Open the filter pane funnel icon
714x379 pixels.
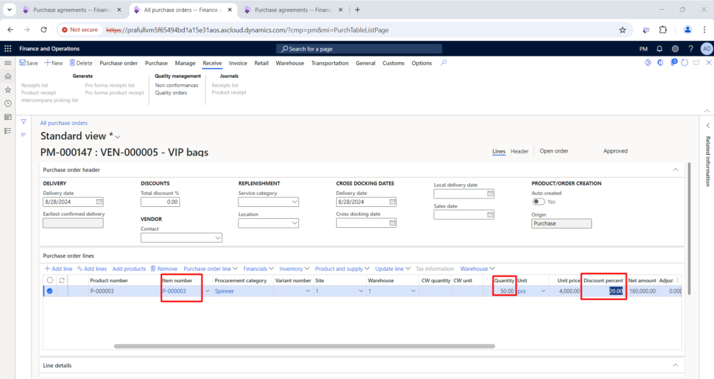[23, 122]
